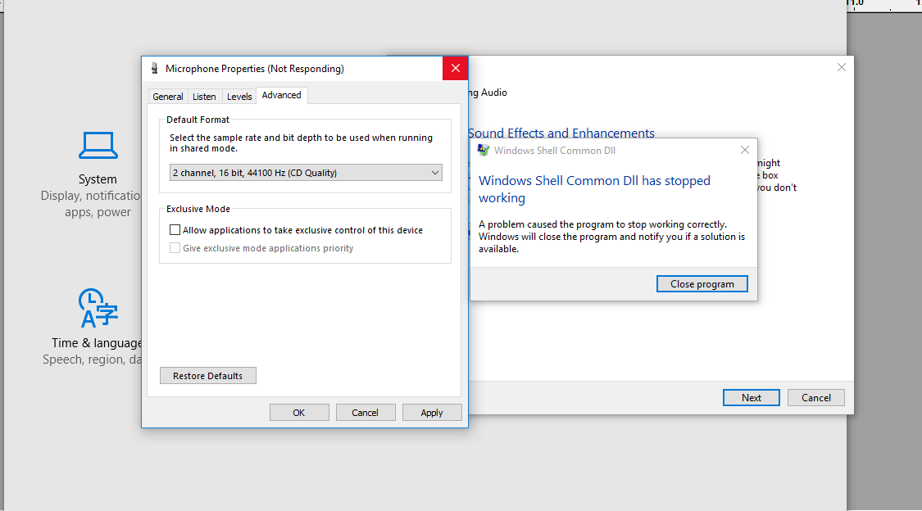This screenshot has height=511, width=922.
Task: Click the Close program button
Action: [x=702, y=283]
